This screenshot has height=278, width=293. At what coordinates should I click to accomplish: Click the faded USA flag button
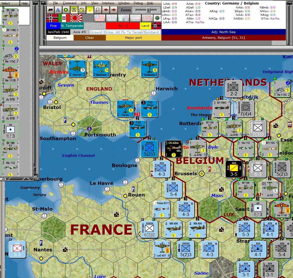tap(135, 18)
